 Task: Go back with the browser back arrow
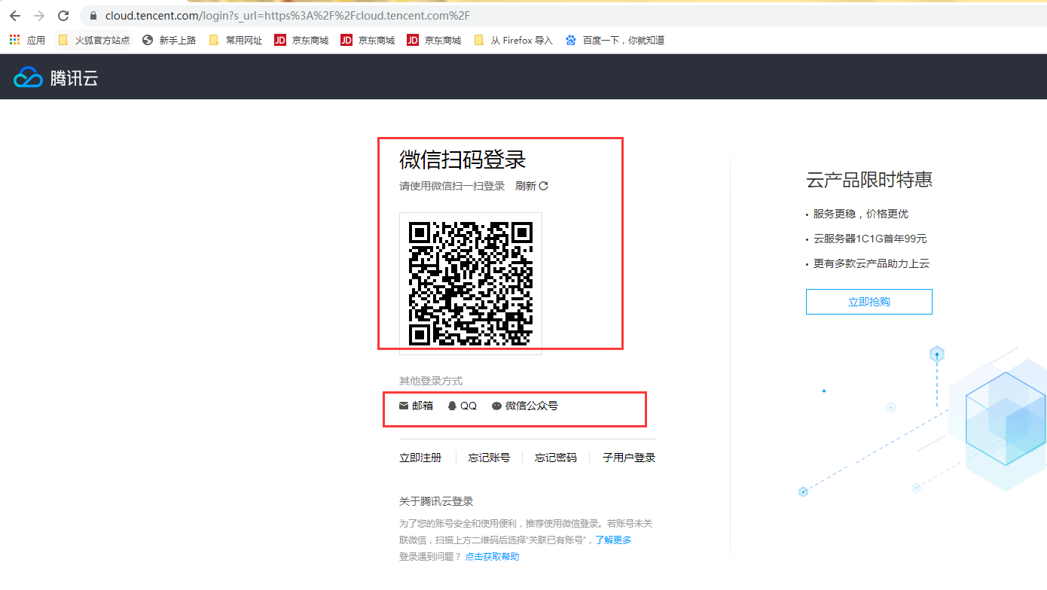point(15,16)
